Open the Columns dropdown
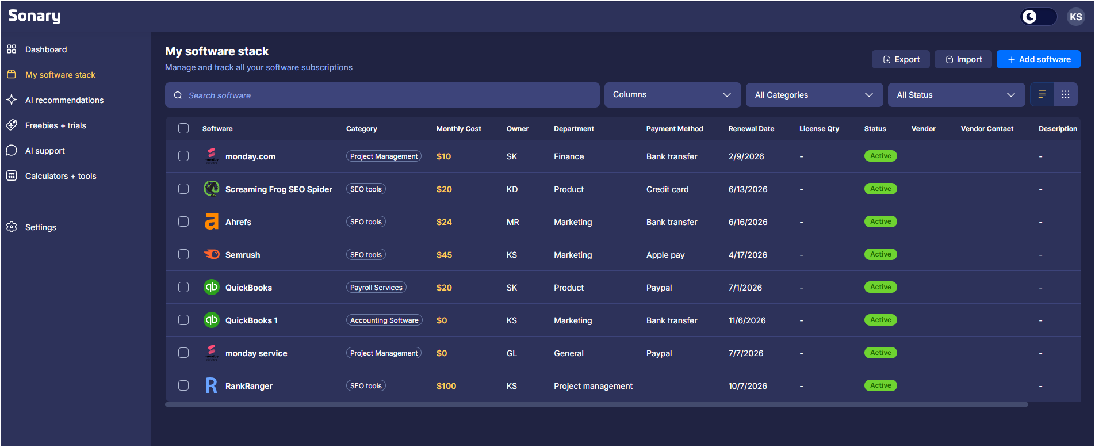 pyautogui.click(x=672, y=95)
